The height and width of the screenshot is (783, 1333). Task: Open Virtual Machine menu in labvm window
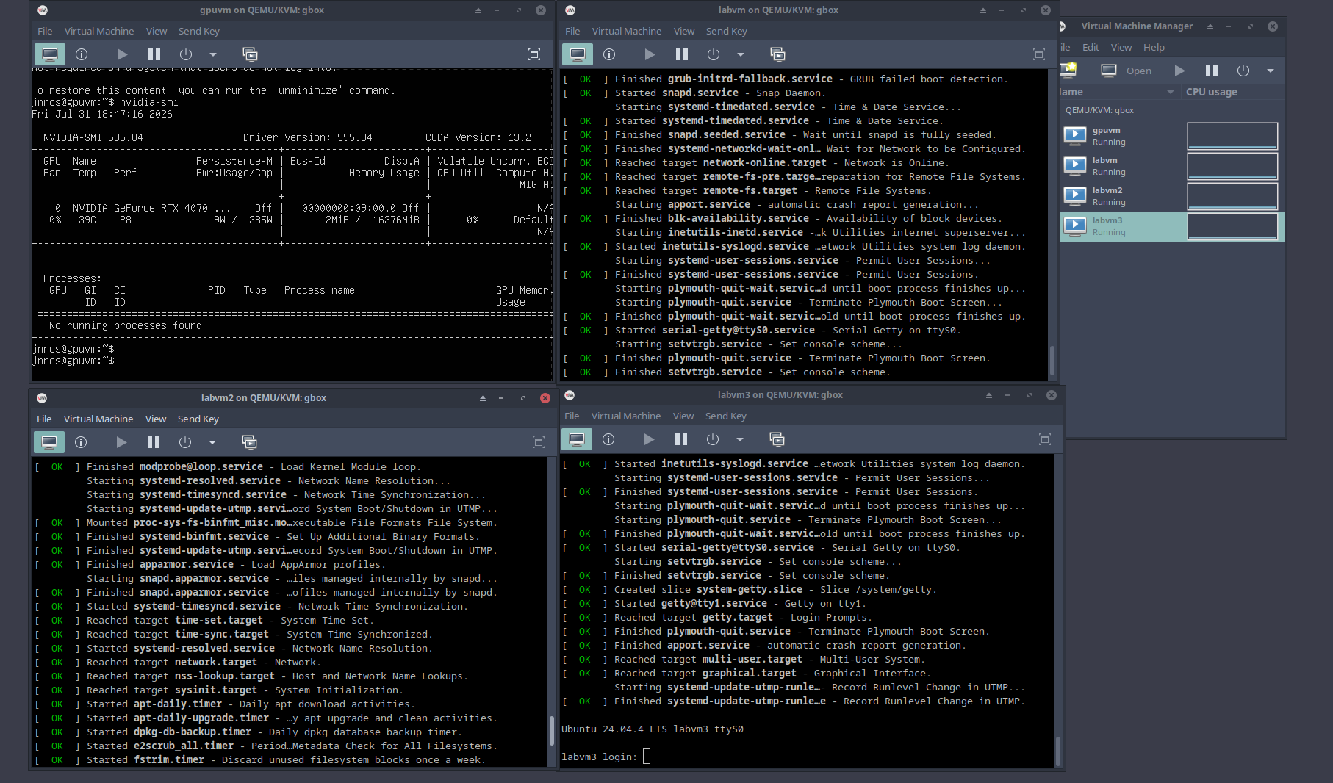pos(627,31)
